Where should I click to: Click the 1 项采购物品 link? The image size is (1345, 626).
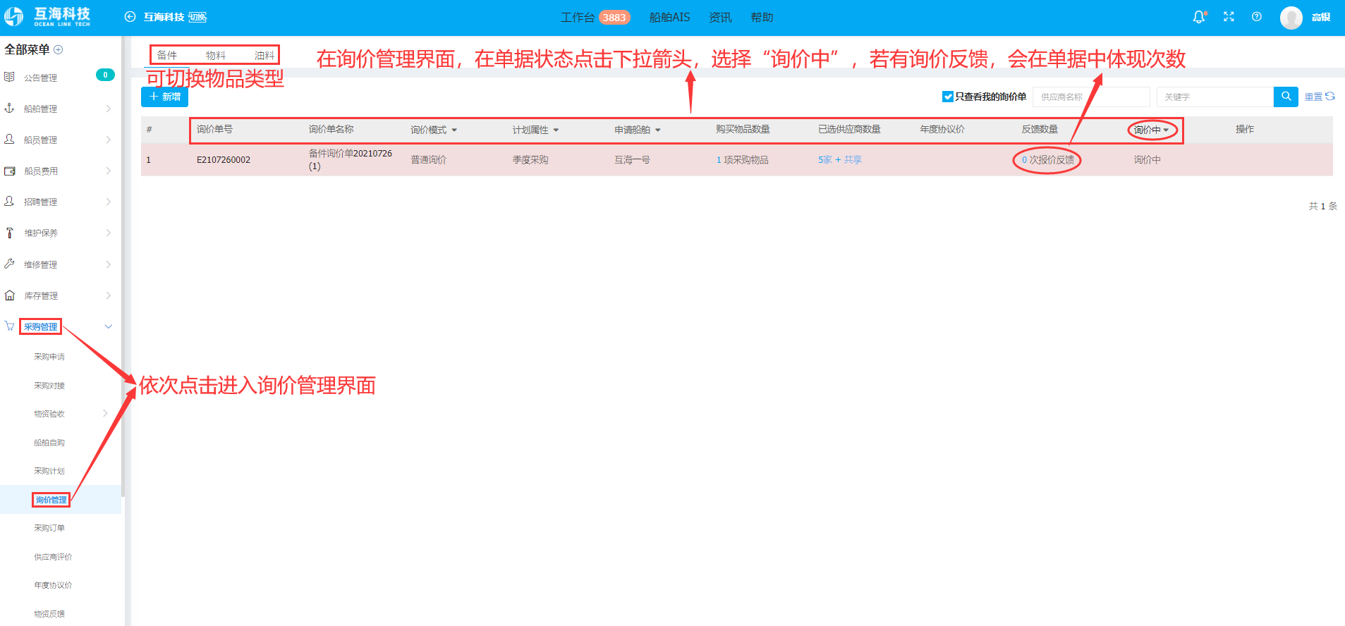(x=743, y=160)
